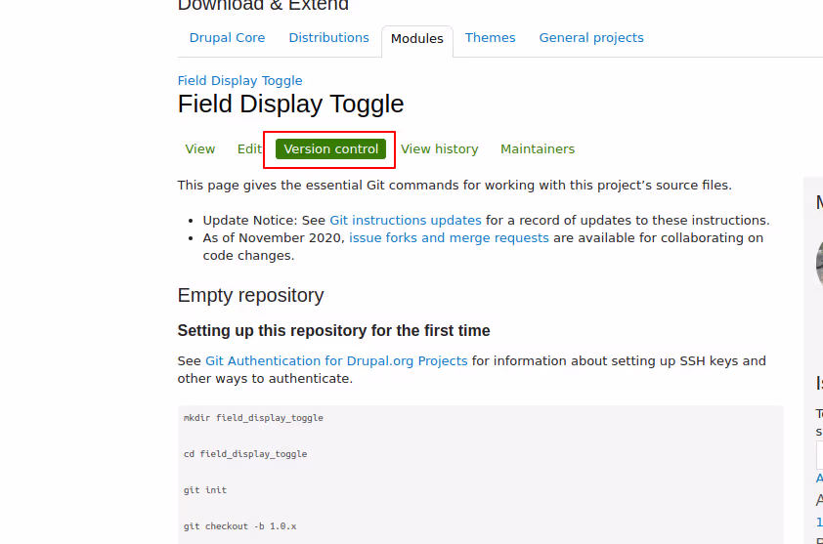
Task: Click the 'mkdir field_display_toggle' command line
Action: click(253, 418)
